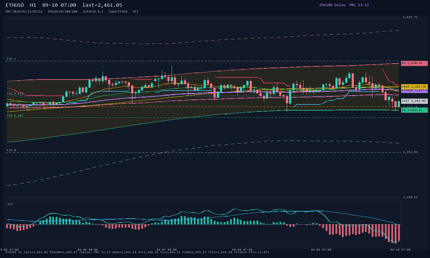
Task: Click the last=2,461.05 price header
Action: [102, 5]
